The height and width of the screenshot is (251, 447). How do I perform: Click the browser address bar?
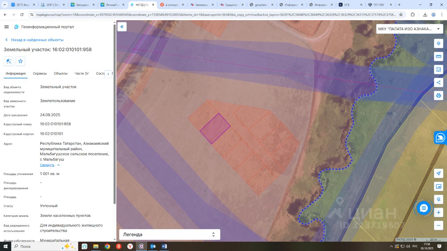(217, 15)
